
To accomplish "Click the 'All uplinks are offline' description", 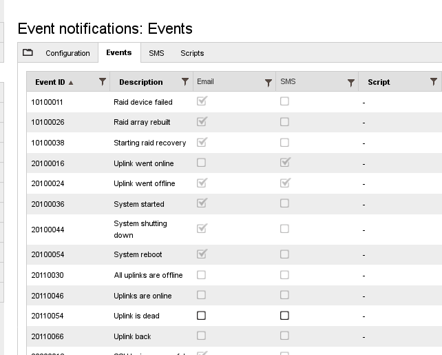I will click(x=148, y=275).
